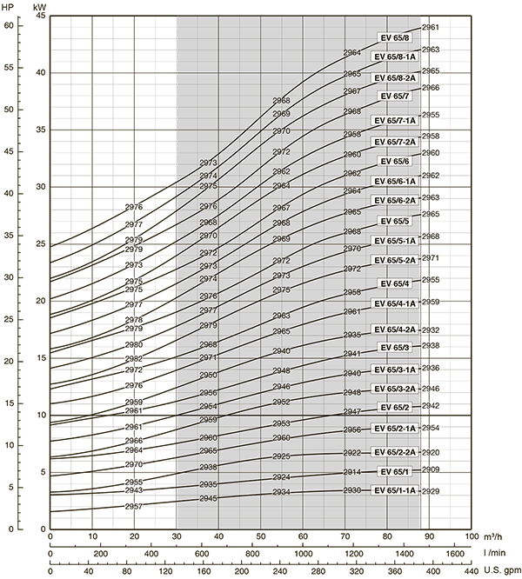Select the EV 65/3-2A label
The height and width of the screenshot is (579, 522).
pyautogui.click(x=395, y=389)
